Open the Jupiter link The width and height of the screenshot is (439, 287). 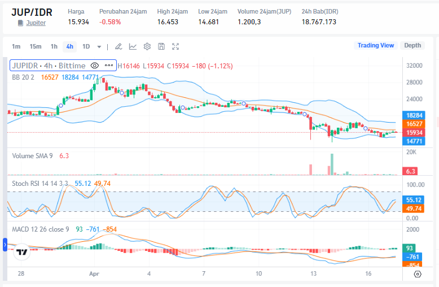(36, 23)
